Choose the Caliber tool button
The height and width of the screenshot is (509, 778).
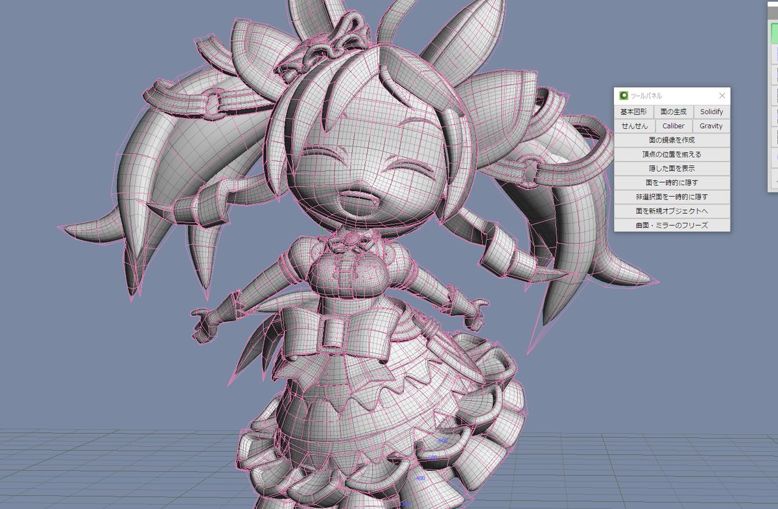click(x=674, y=126)
